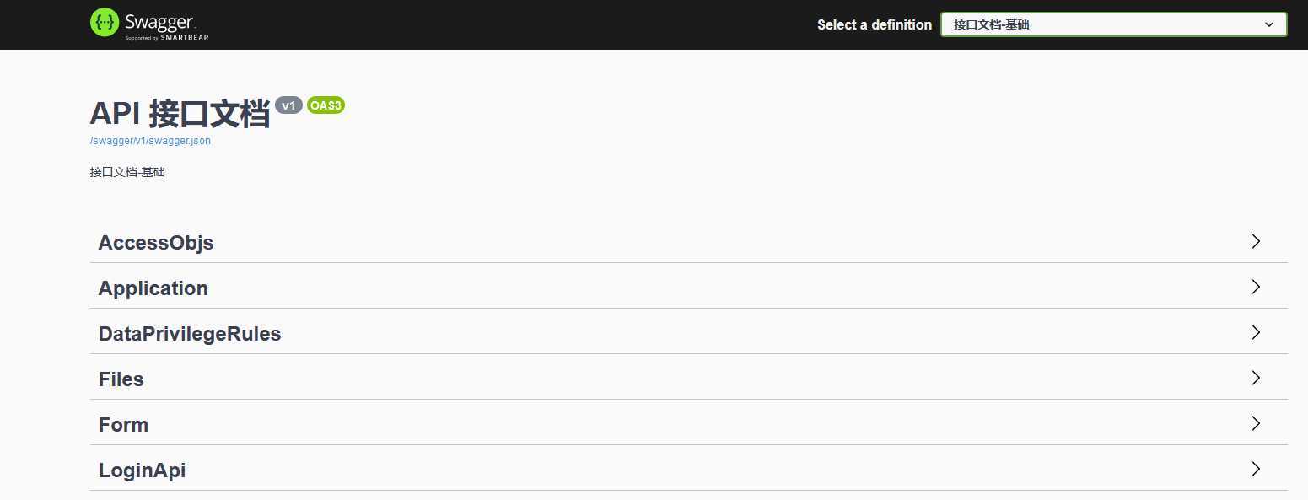The image size is (1308, 500).
Task: Click the chevron arrow beside Application
Action: 1256,288
